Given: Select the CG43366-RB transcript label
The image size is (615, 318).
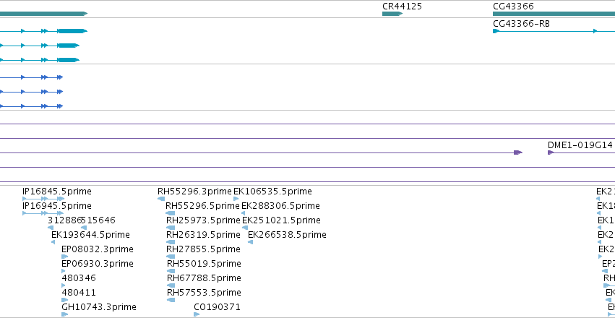Looking at the screenshot, I should (521, 24).
